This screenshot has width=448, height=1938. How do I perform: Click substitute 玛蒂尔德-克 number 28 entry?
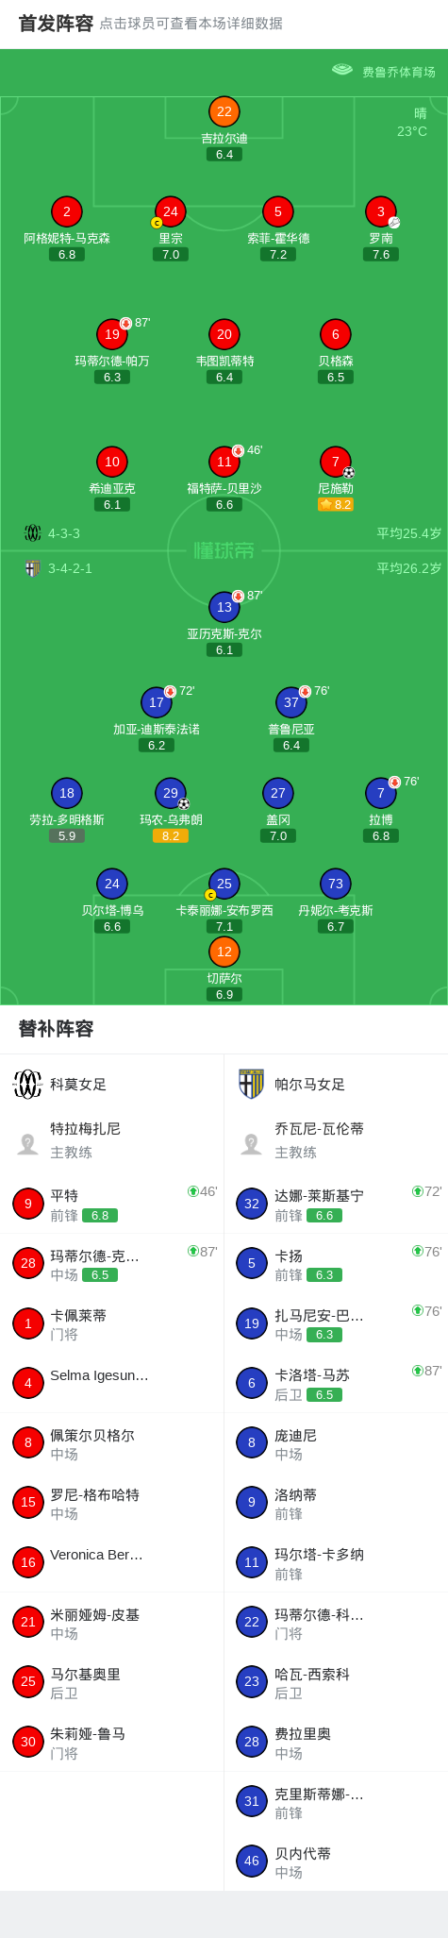point(111,1264)
